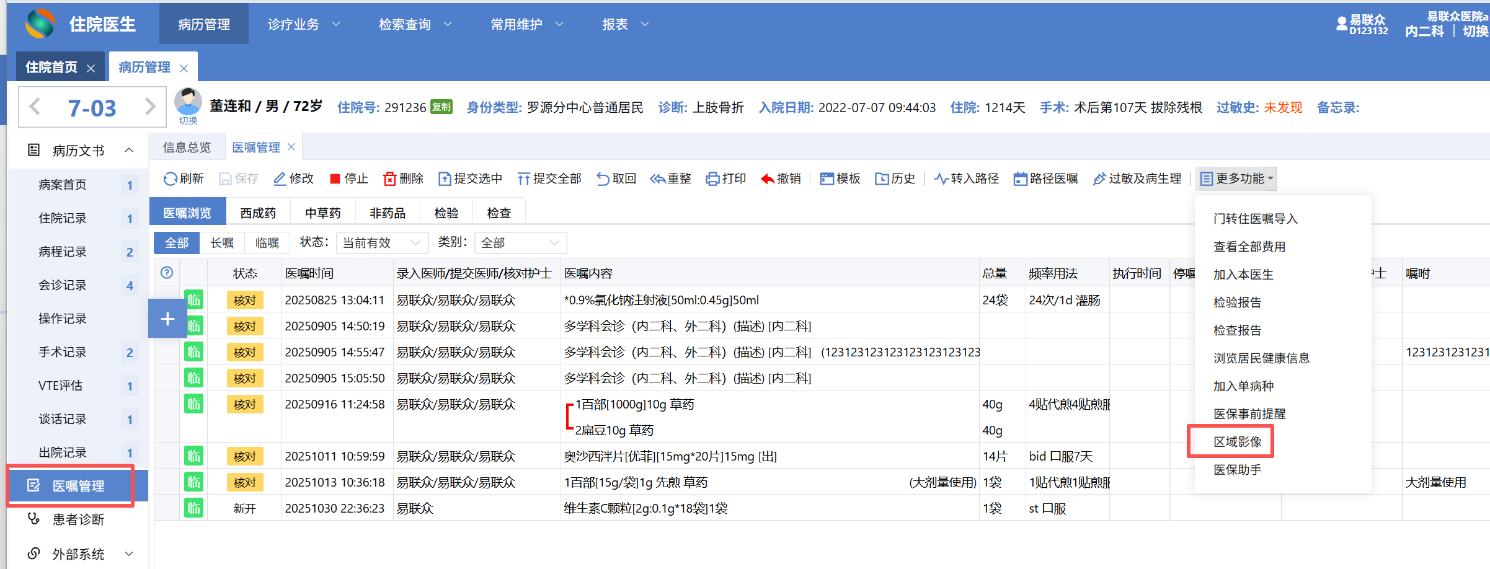Click the 刷新 refresh icon
The height and width of the screenshot is (569, 1490).
click(x=170, y=179)
